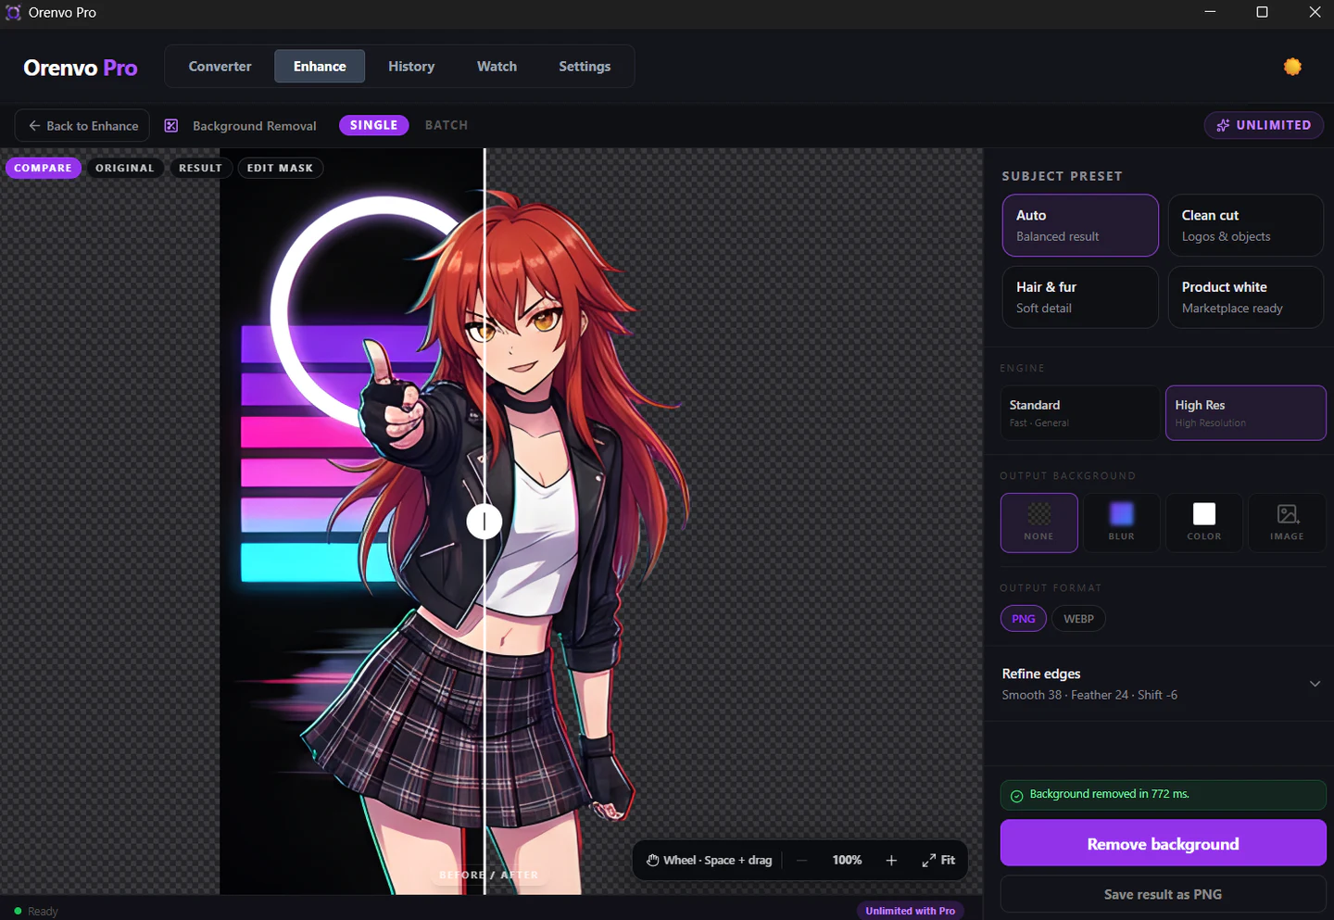Expand the Refine edges chevron
Viewport: 1334px width, 920px height.
pos(1315,684)
